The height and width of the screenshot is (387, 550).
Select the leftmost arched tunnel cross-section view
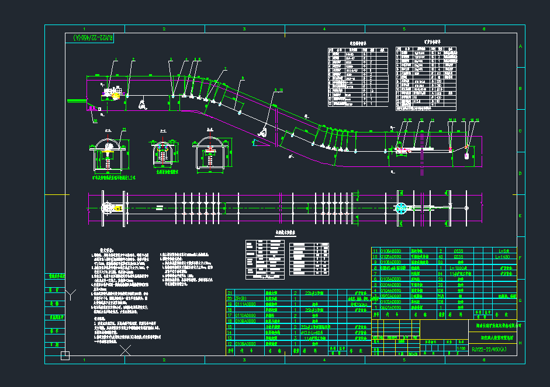click(109, 153)
